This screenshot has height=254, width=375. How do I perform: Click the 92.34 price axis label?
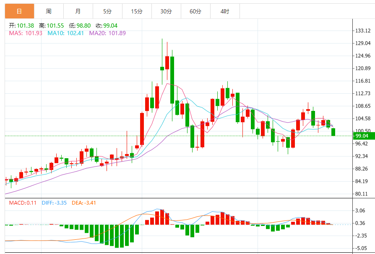click(x=362, y=156)
